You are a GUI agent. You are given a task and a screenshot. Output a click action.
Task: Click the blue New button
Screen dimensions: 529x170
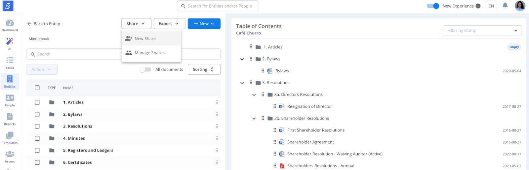click(204, 24)
